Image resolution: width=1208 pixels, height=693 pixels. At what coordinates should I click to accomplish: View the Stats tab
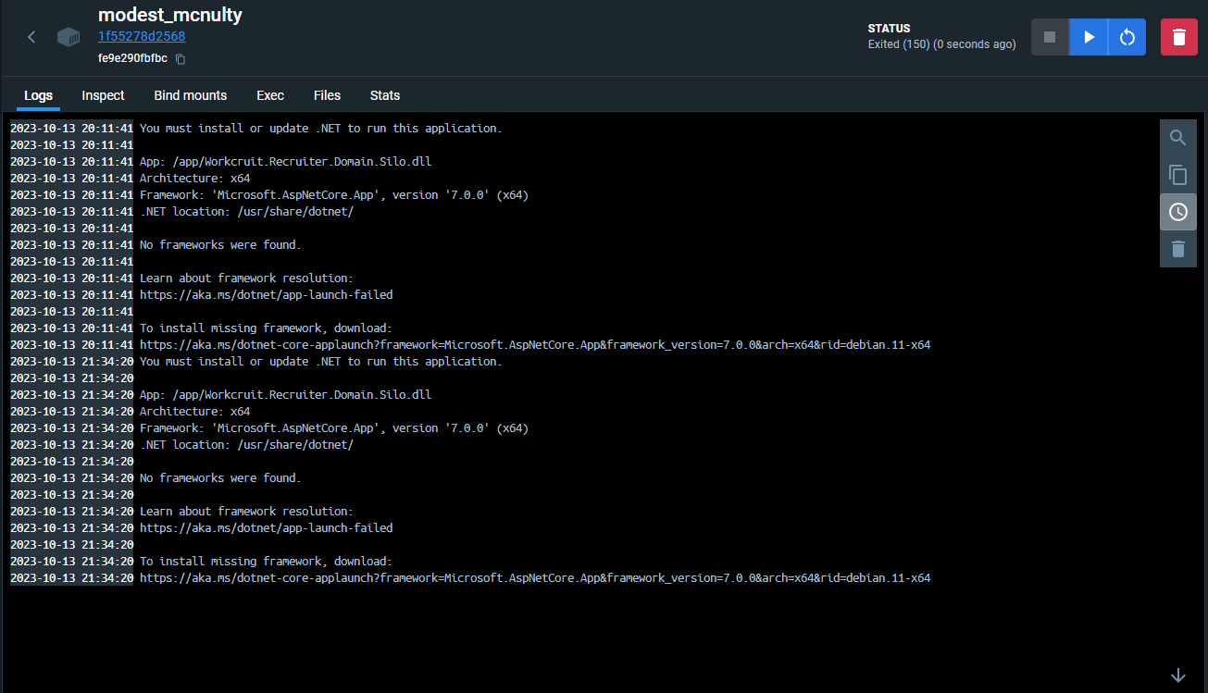(385, 95)
